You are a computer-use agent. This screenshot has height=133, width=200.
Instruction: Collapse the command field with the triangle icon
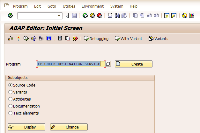coord(67,16)
